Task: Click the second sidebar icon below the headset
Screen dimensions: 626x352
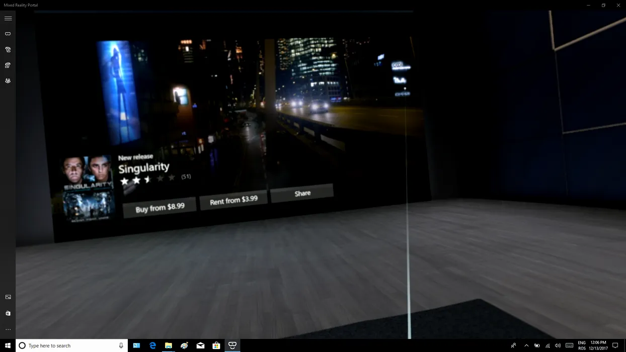Action: (x=8, y=50)
